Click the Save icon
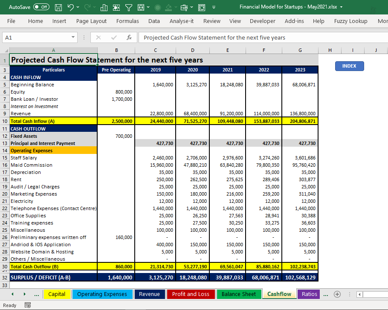 [x=58, y=7]
